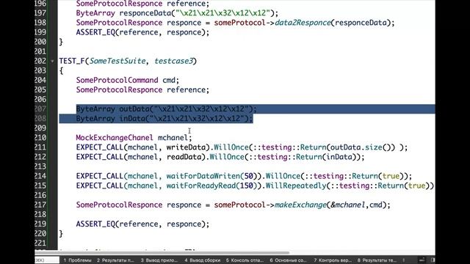Click 'MockExchangeChanel' type on line 210
The image size is (470, 264).
click(115, 138)
